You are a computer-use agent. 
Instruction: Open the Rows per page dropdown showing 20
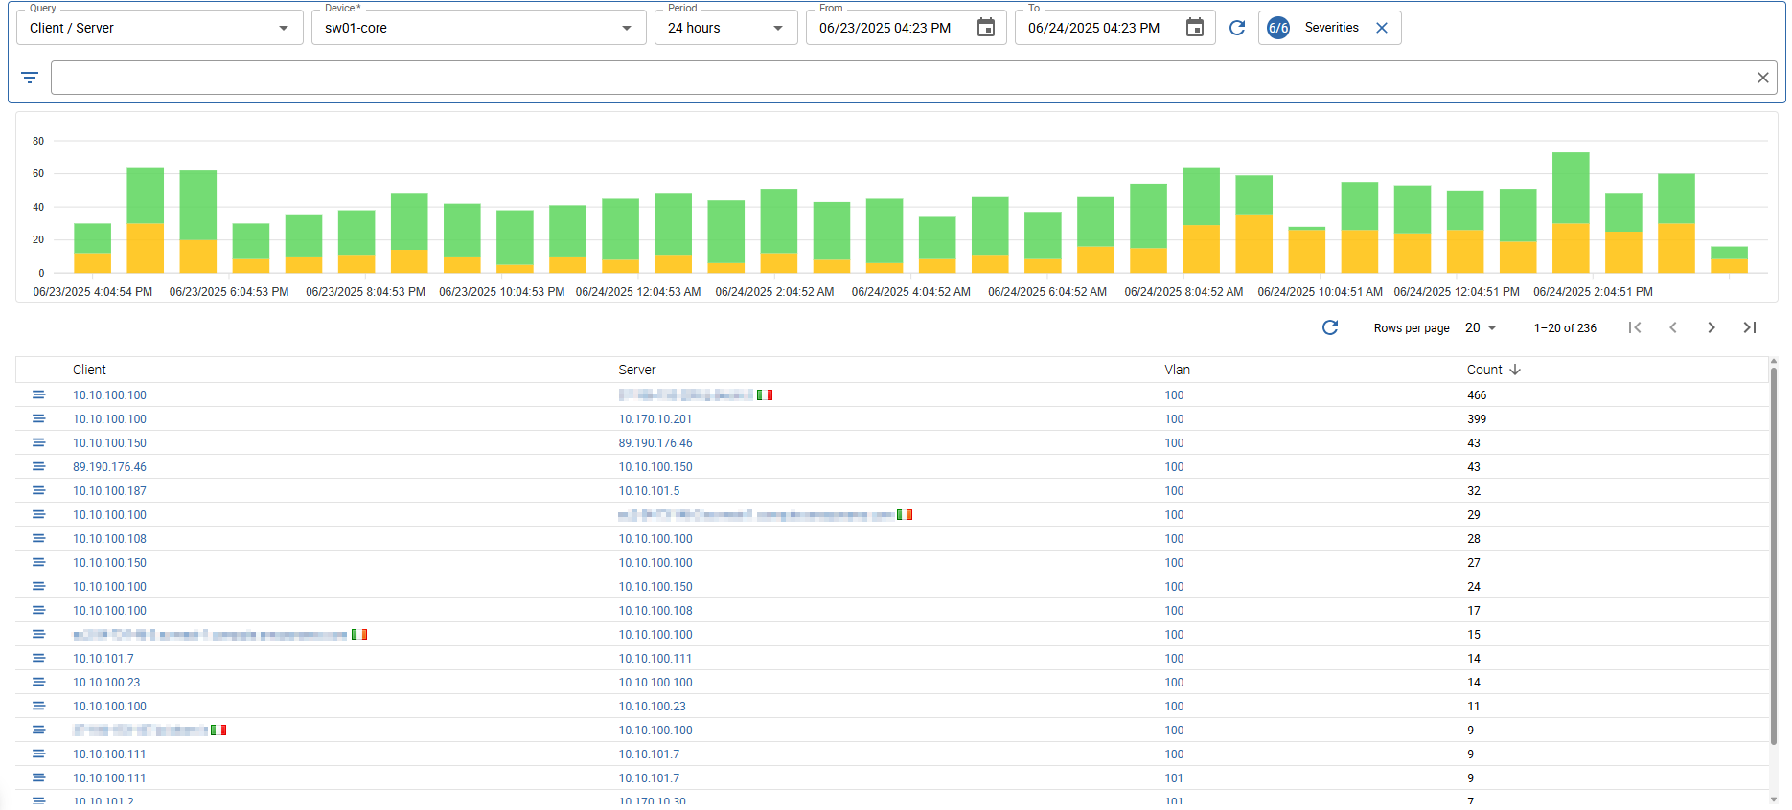pos(1481,327)
